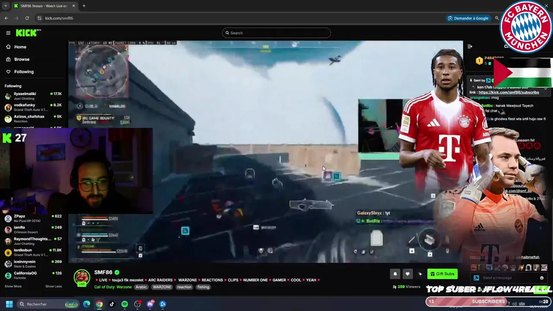Open Spotify from taskbar
The image size is (553, 311).
(124, 304)
